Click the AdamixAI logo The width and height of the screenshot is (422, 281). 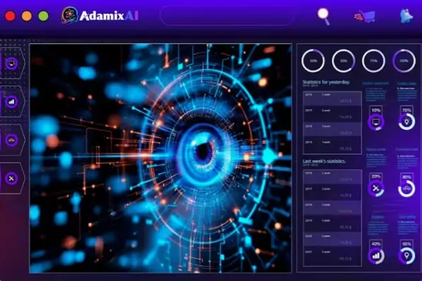[100, 15]
